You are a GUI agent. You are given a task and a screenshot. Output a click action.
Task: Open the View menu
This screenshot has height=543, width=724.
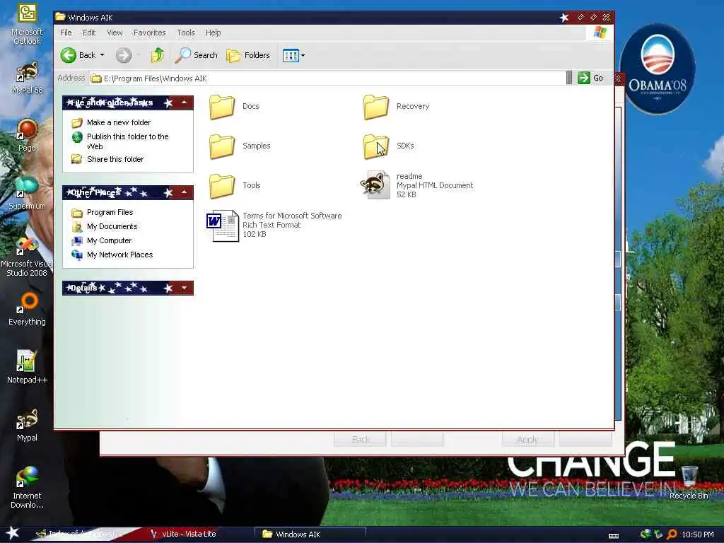115,33
